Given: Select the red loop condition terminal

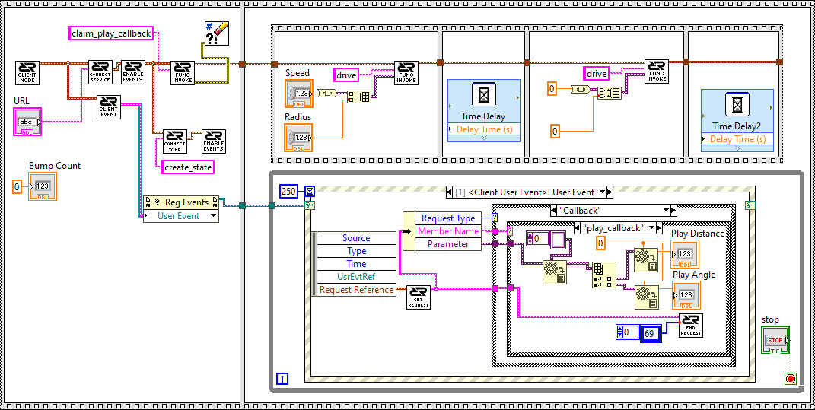Looking at the screenshot, I should click(x=791, y=379).
